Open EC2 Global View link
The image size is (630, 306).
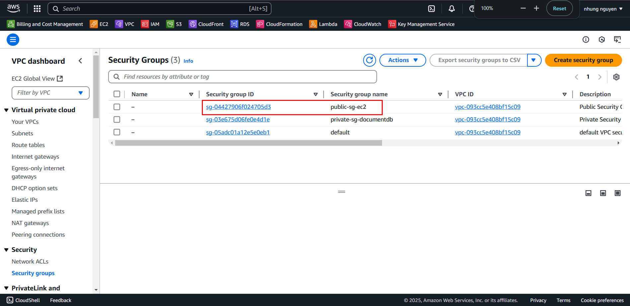tap(37, 79)
